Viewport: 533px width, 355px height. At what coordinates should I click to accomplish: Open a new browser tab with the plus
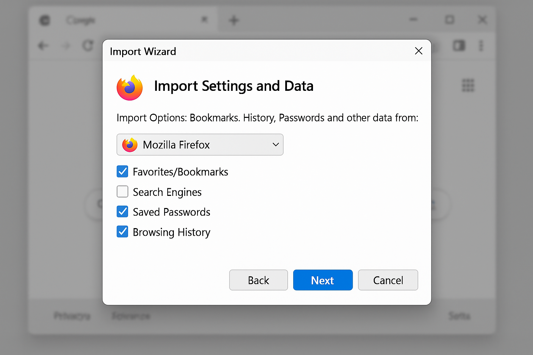tap(234, 20)
